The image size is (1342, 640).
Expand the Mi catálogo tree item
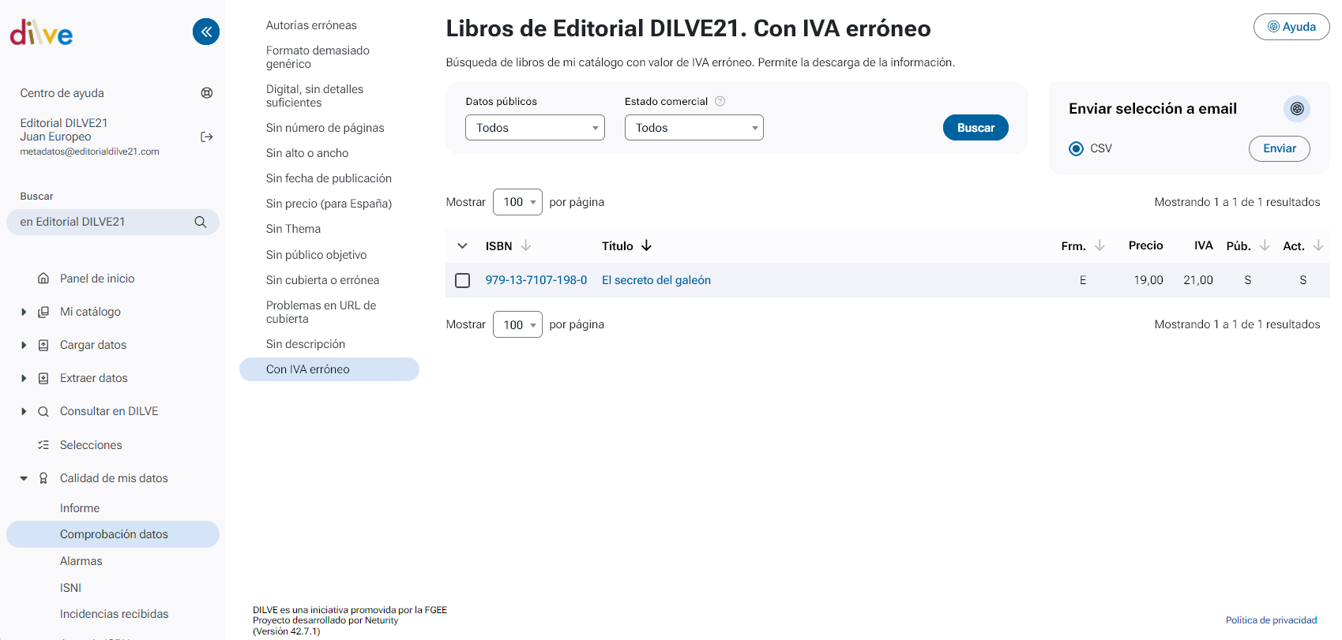[24, 313]
